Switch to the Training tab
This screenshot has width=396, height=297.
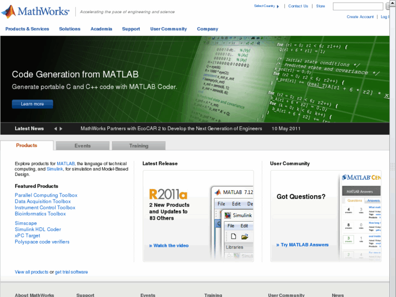(x=139, y=146)
